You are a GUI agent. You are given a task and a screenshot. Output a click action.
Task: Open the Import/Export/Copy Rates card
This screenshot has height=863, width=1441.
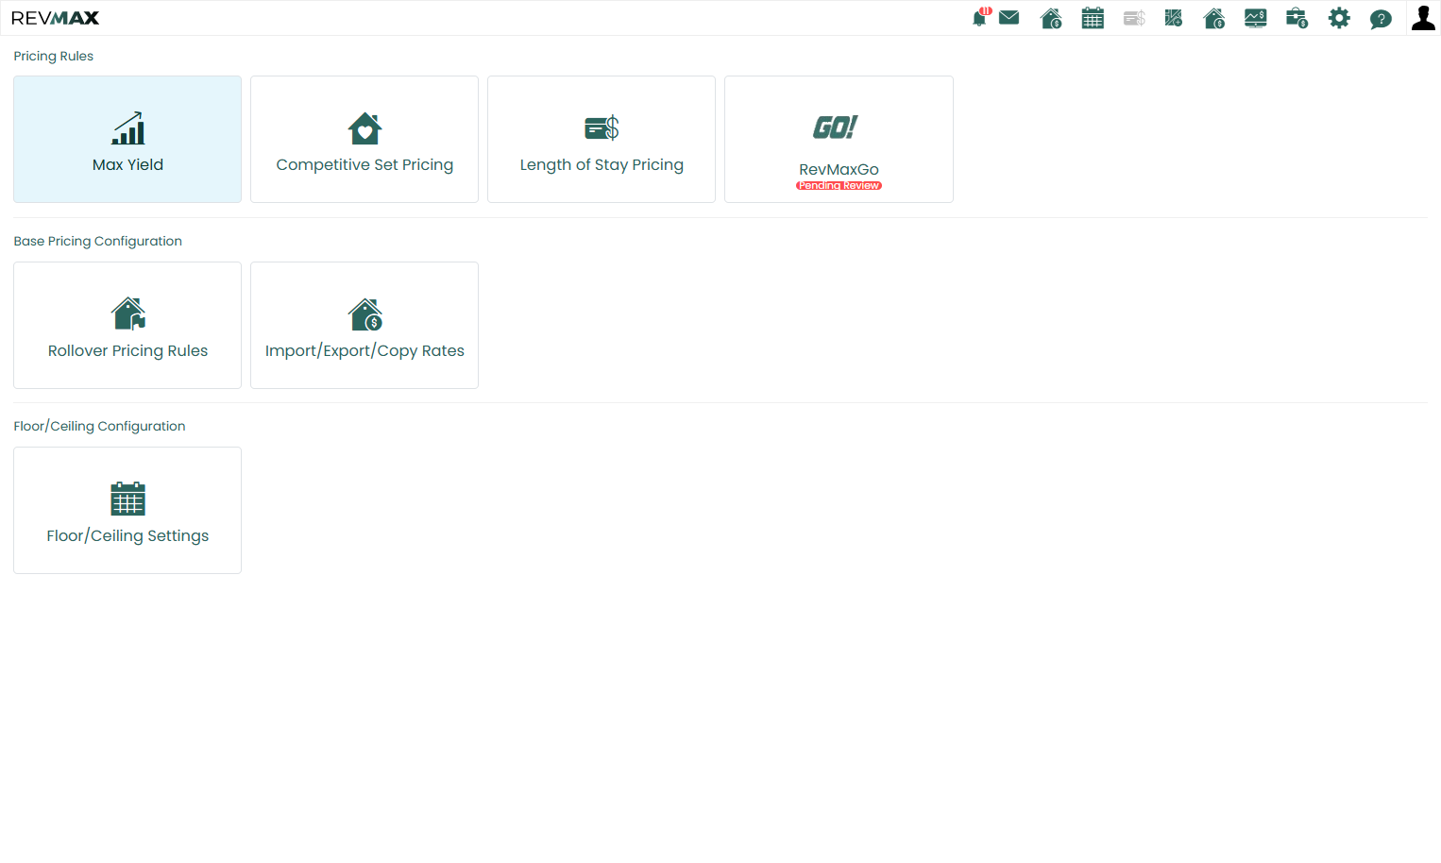(364, 325)
